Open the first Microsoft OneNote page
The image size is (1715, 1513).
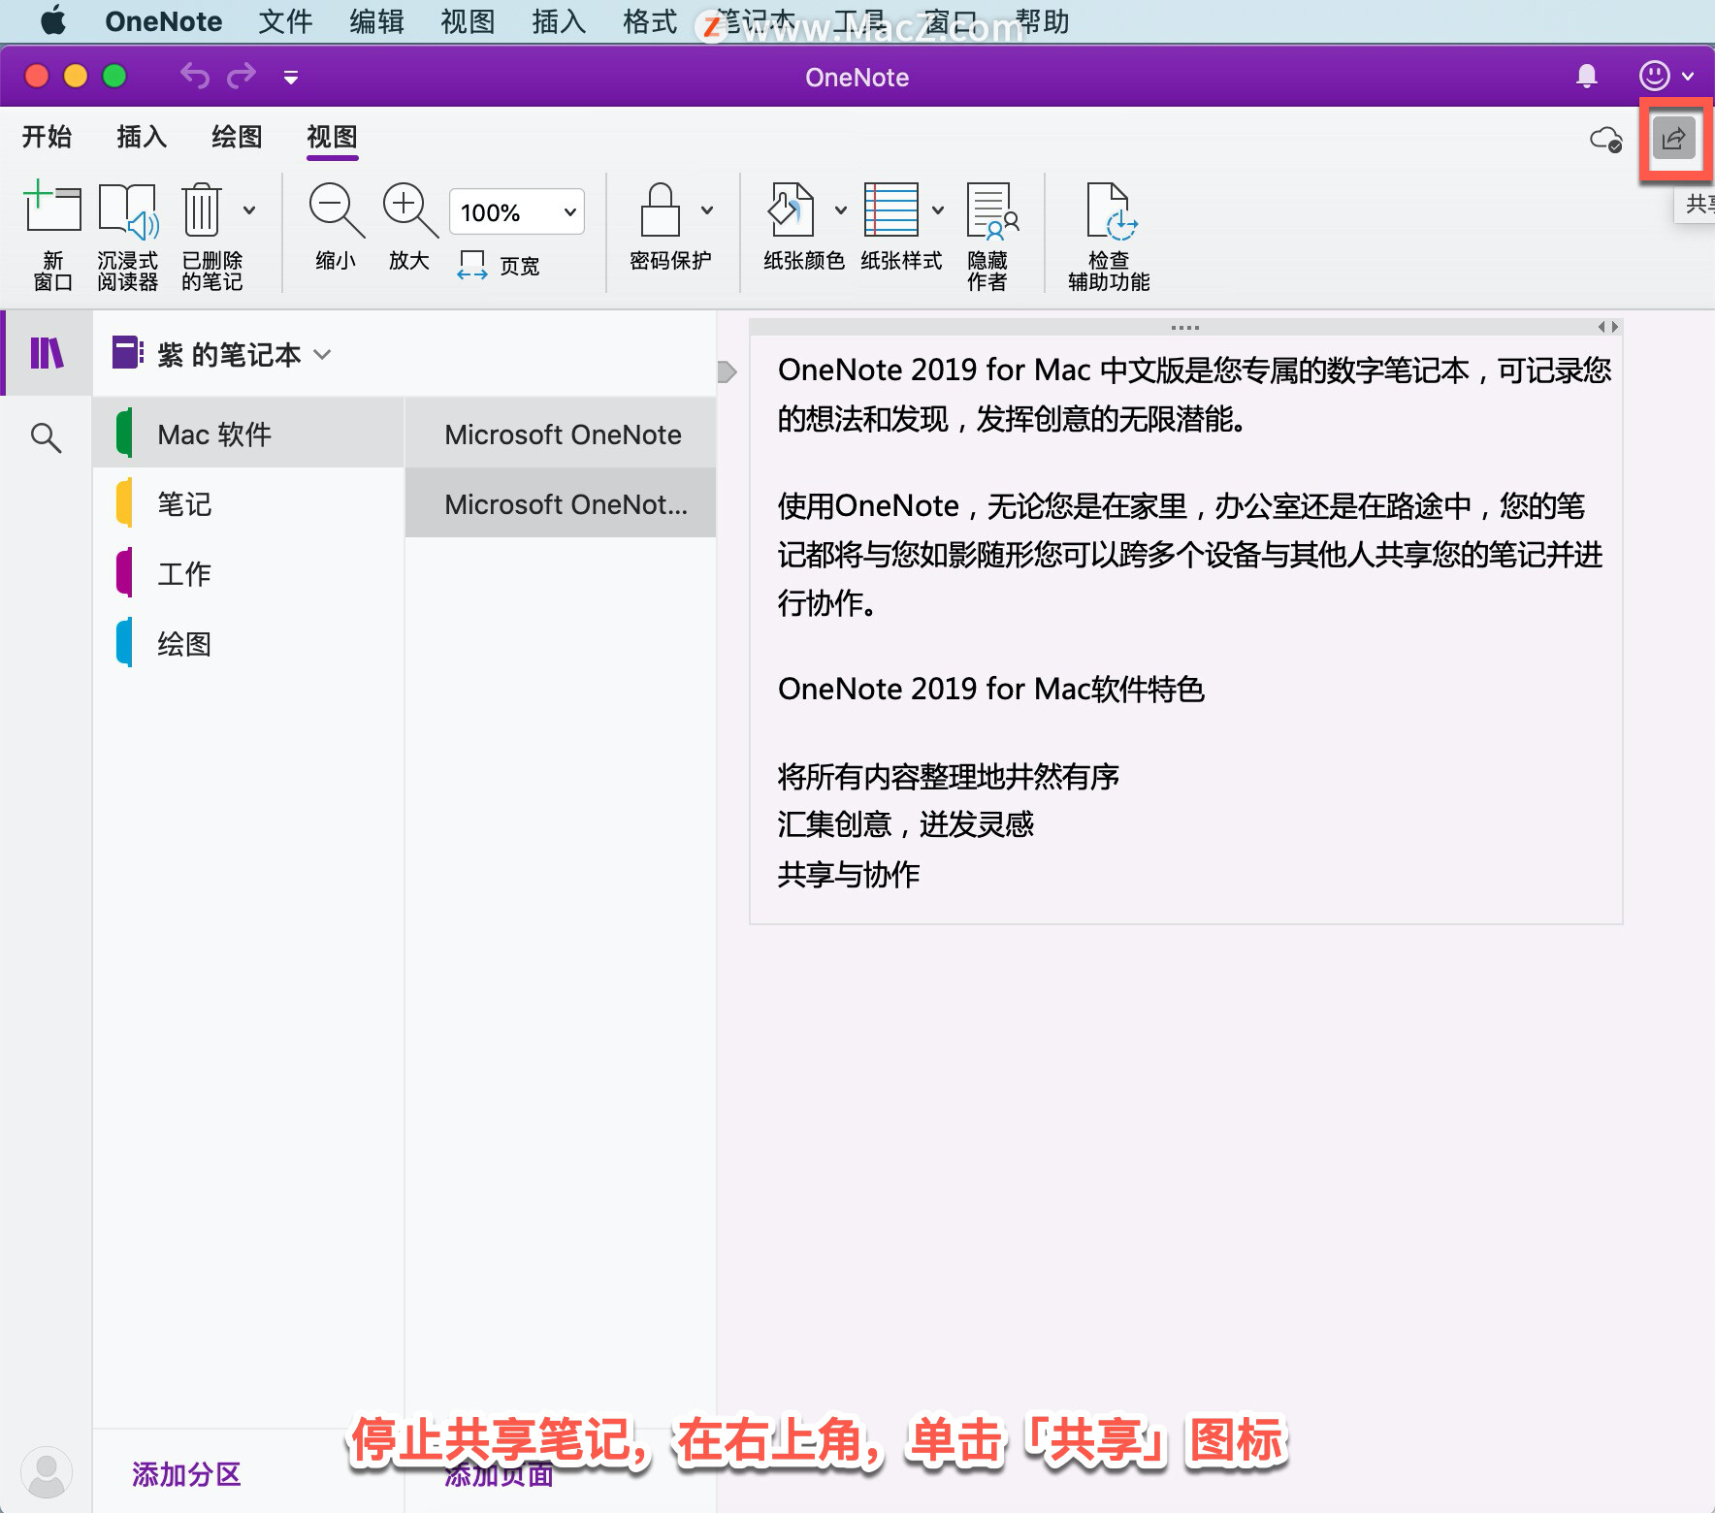(561, 434)
